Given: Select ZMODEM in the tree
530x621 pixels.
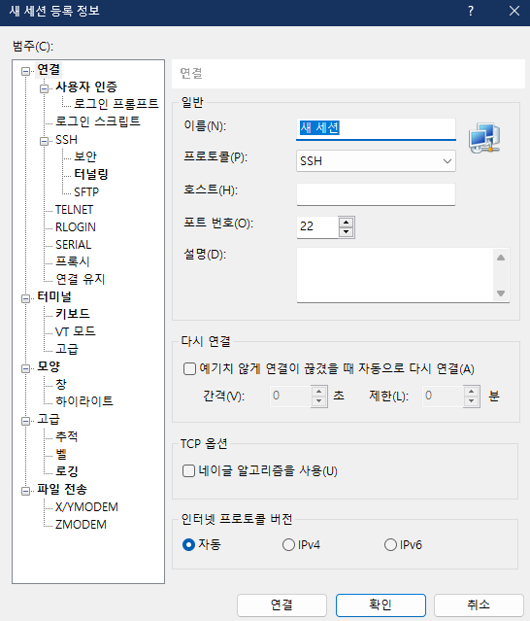Looking at the screenshot, I should (81, 525).
